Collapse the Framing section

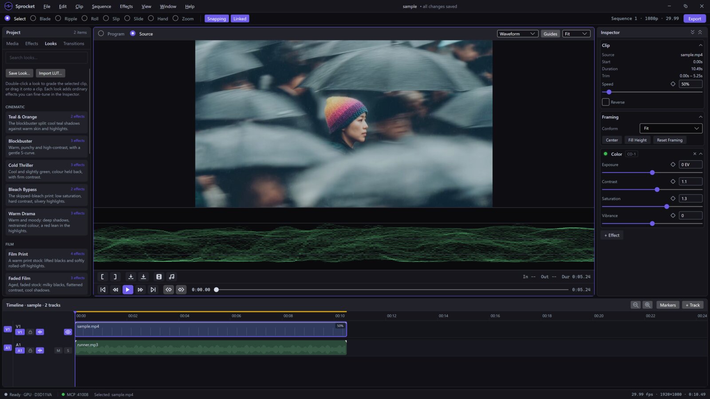pyautogui.click(x=701, y=117)
